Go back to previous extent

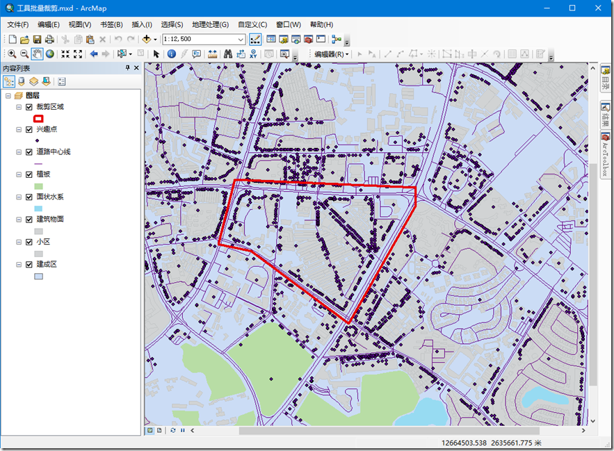point(94,54)
